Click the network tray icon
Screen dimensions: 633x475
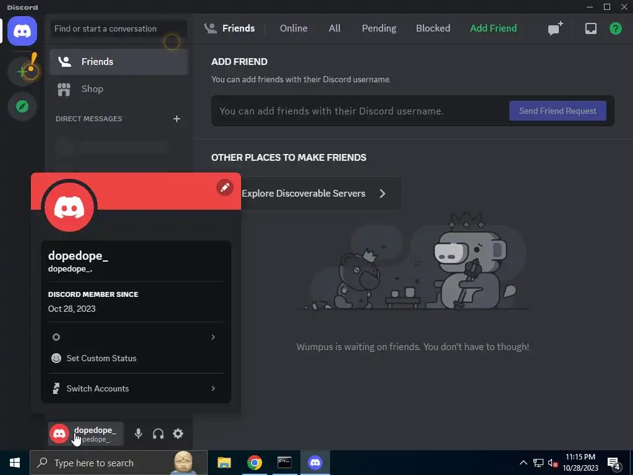tap(538, 463)
